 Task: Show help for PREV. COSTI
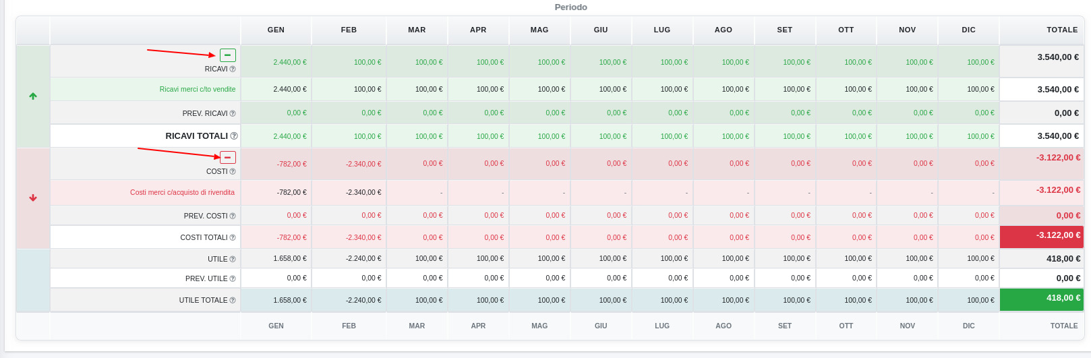[x=233, y=216]
